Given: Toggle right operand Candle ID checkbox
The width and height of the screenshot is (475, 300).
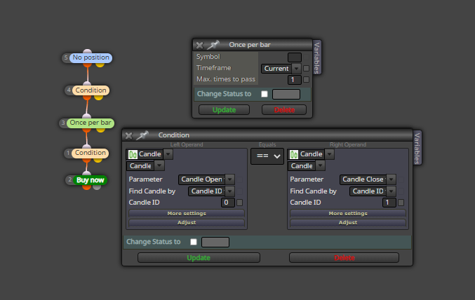Looking at the screenshot, I should tap(401, 203).
